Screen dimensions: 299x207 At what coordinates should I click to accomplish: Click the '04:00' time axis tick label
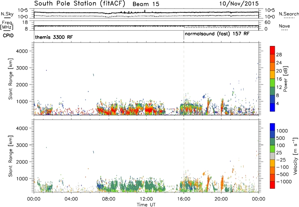(x=71, y=199)
